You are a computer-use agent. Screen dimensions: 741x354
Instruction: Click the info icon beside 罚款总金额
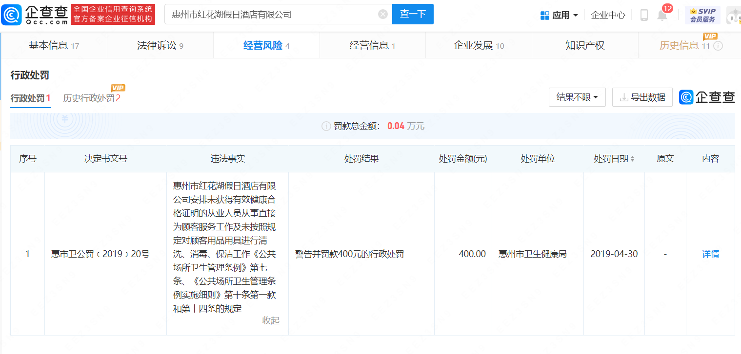(x=326, y=126)
